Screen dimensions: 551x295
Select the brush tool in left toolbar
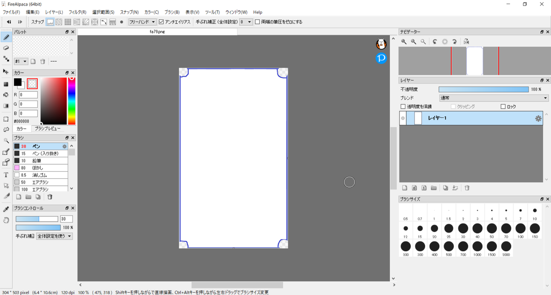pyautogui.click(x=6, y=37)
